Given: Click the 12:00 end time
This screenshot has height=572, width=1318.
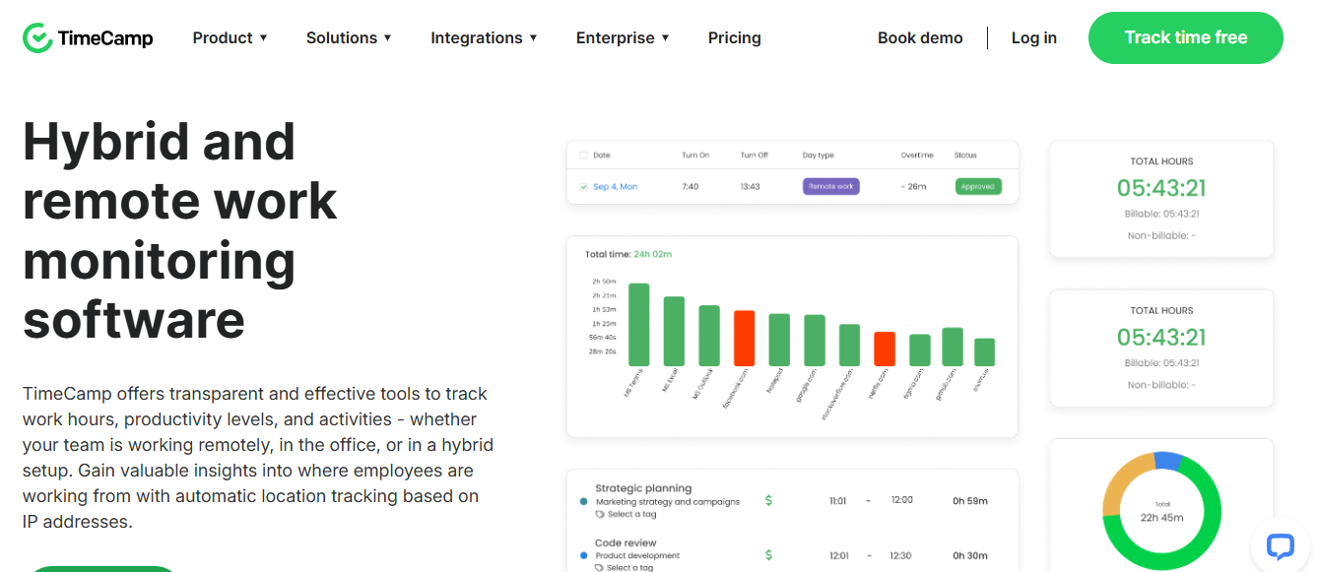Looking at the screenshot, I should (902, 500).
